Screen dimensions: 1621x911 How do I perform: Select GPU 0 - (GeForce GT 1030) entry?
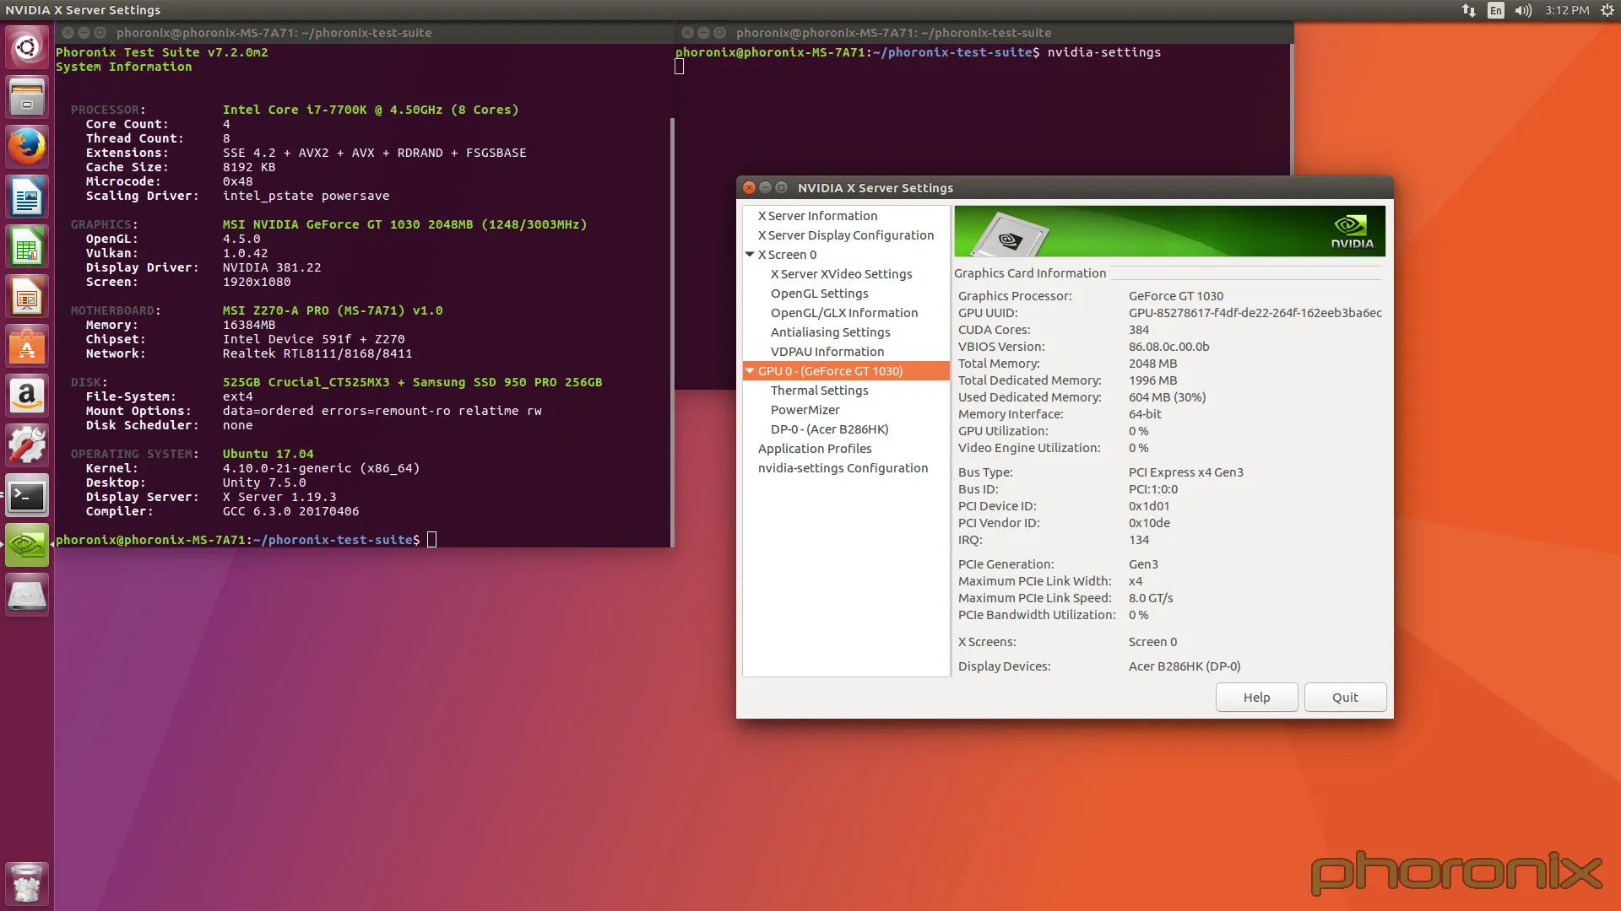[846, 371]
